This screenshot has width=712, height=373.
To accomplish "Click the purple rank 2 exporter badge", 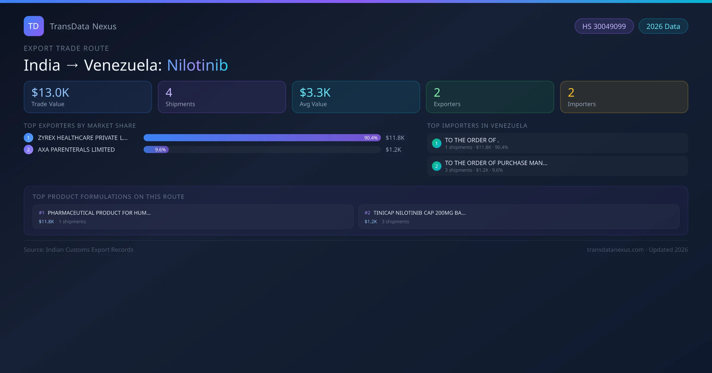I will tap(28, 149).
